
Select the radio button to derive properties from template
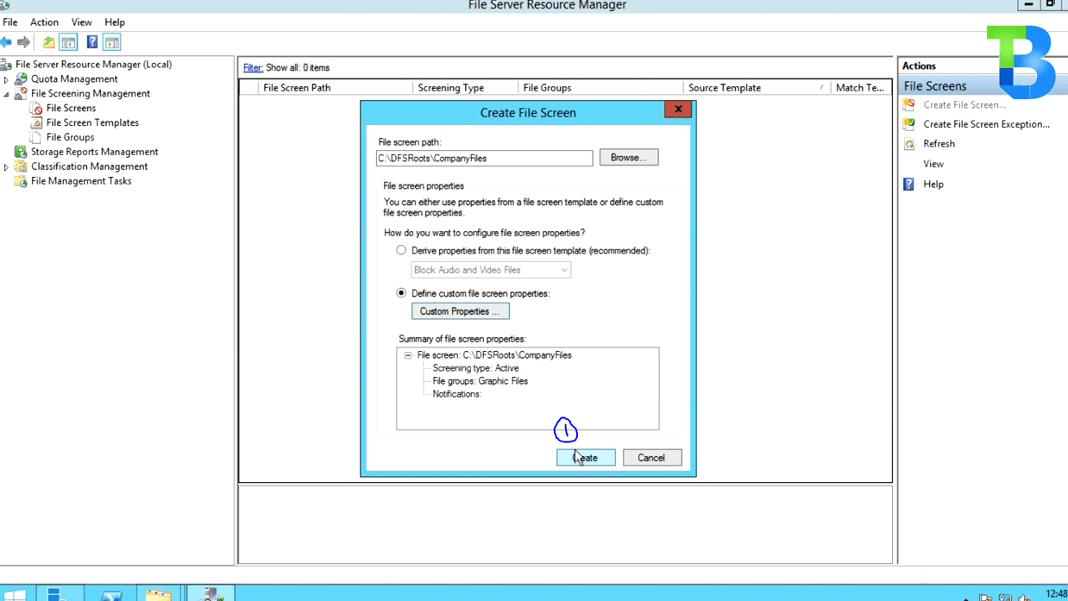click(401, 249)
